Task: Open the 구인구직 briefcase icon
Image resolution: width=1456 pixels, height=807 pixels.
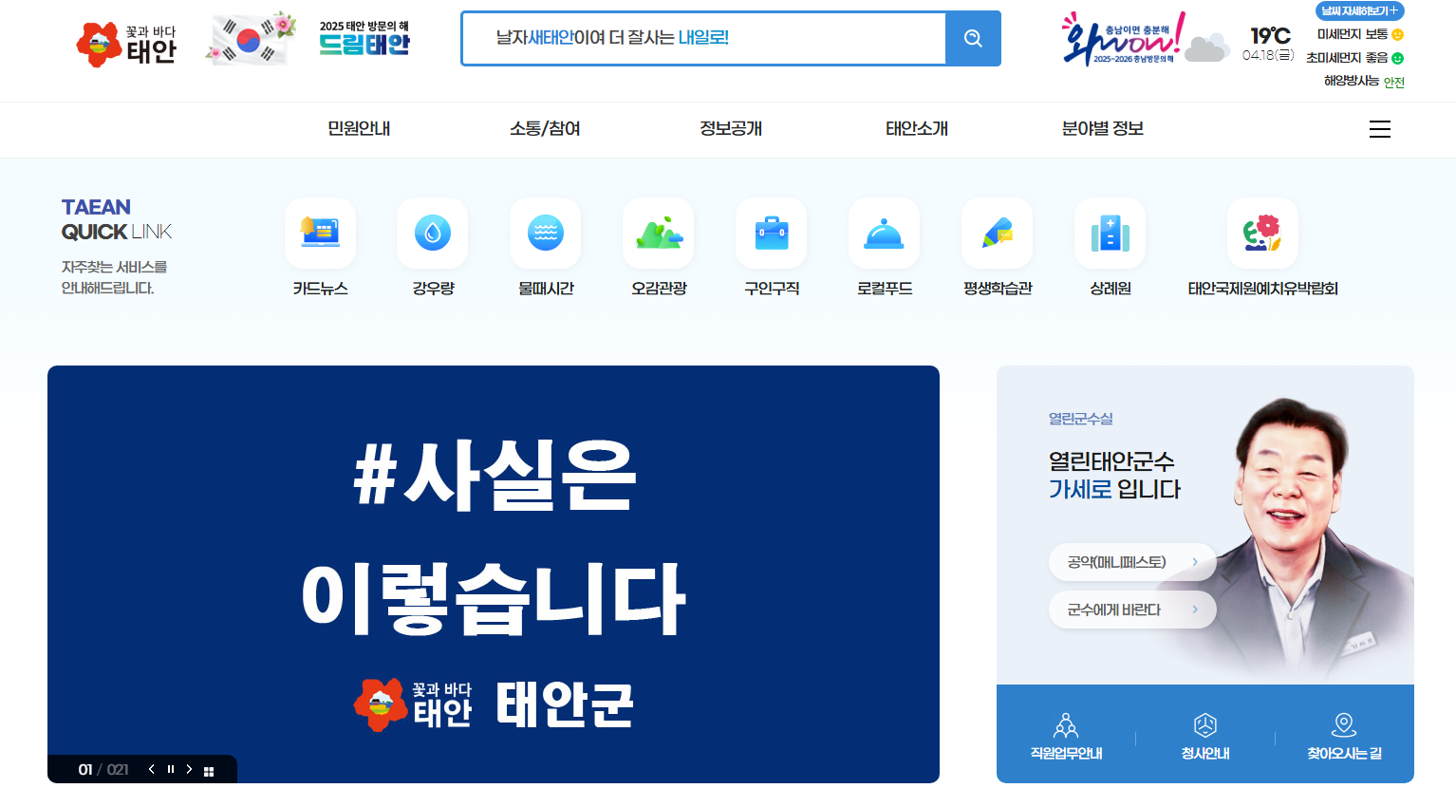Action: 772,234
